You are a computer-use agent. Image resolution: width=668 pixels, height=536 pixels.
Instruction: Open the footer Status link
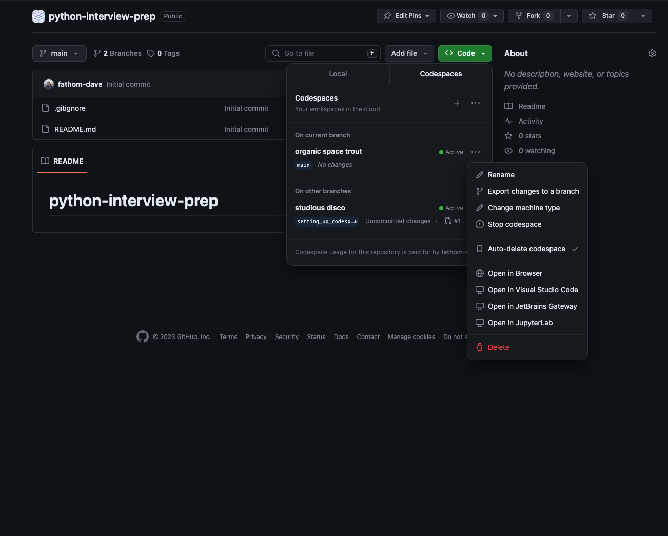(316, 337)
